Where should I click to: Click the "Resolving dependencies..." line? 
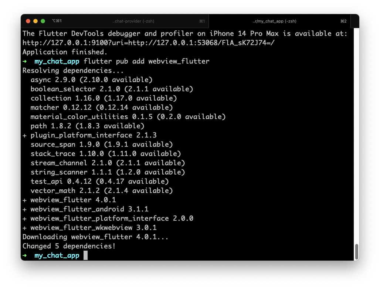[72, 70]
